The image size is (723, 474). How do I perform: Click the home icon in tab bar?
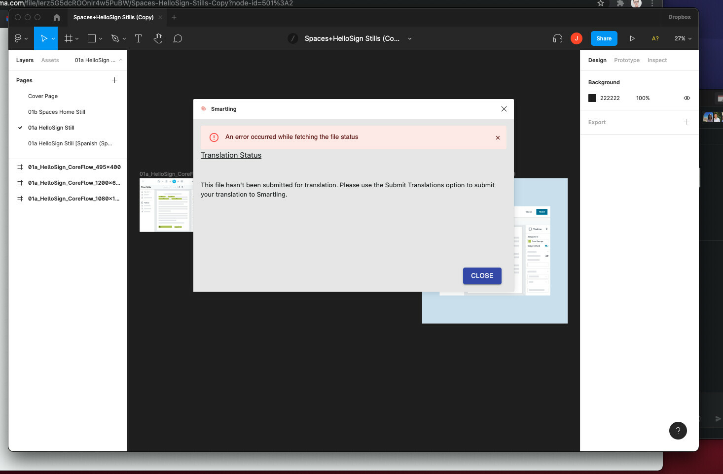[57, 17]
